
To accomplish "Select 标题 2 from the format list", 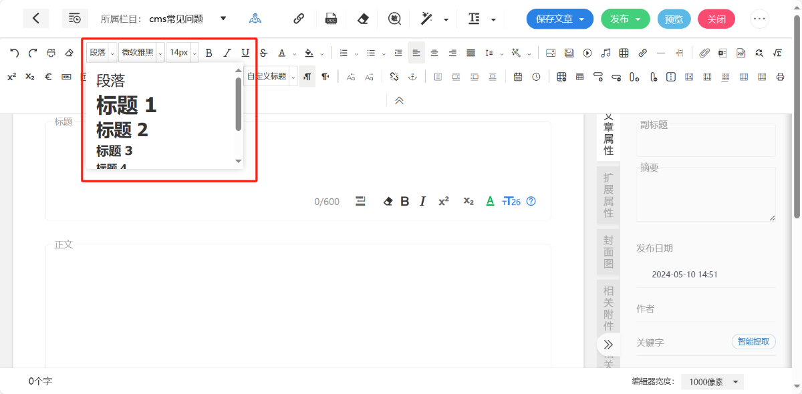I will click(122, 130).
